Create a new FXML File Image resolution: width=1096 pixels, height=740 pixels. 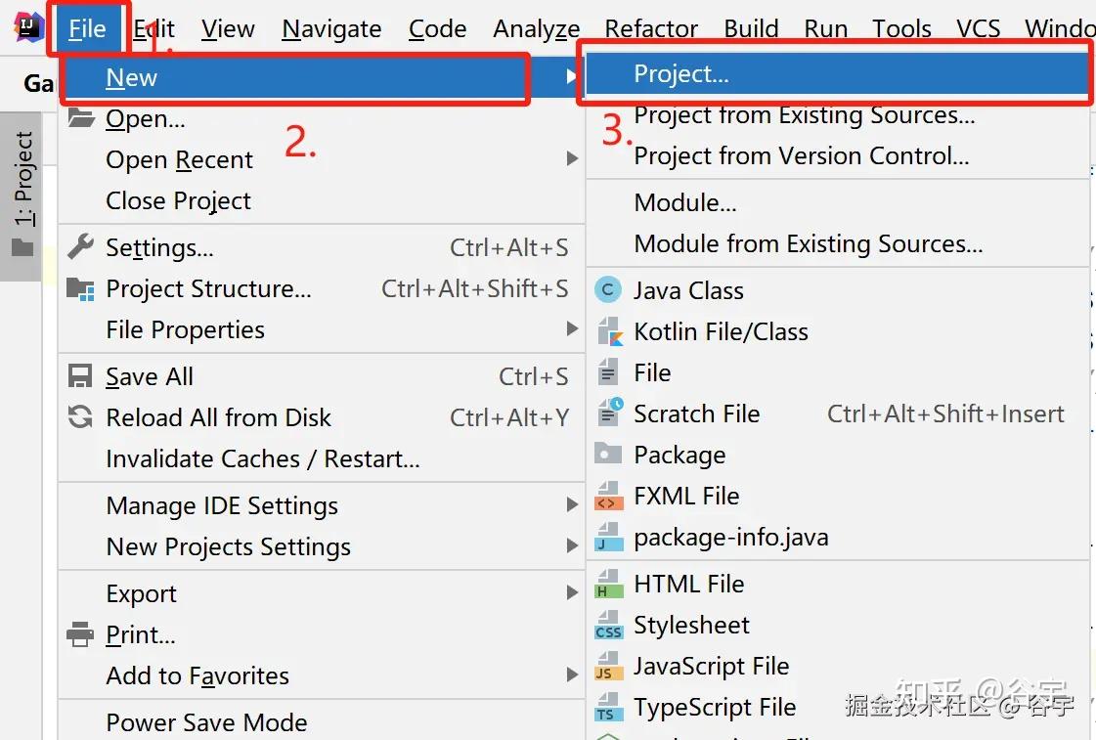click(684, 496)
